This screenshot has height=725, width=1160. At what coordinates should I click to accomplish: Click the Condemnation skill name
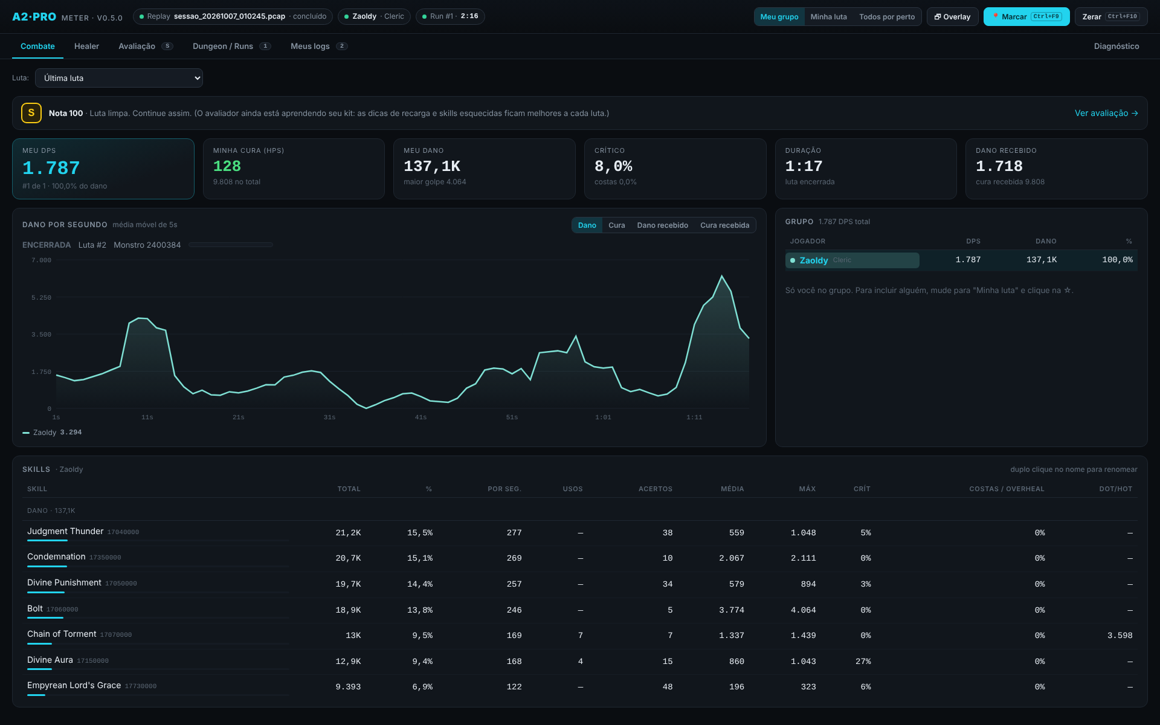pyautogui.click(x=56, y=556)
